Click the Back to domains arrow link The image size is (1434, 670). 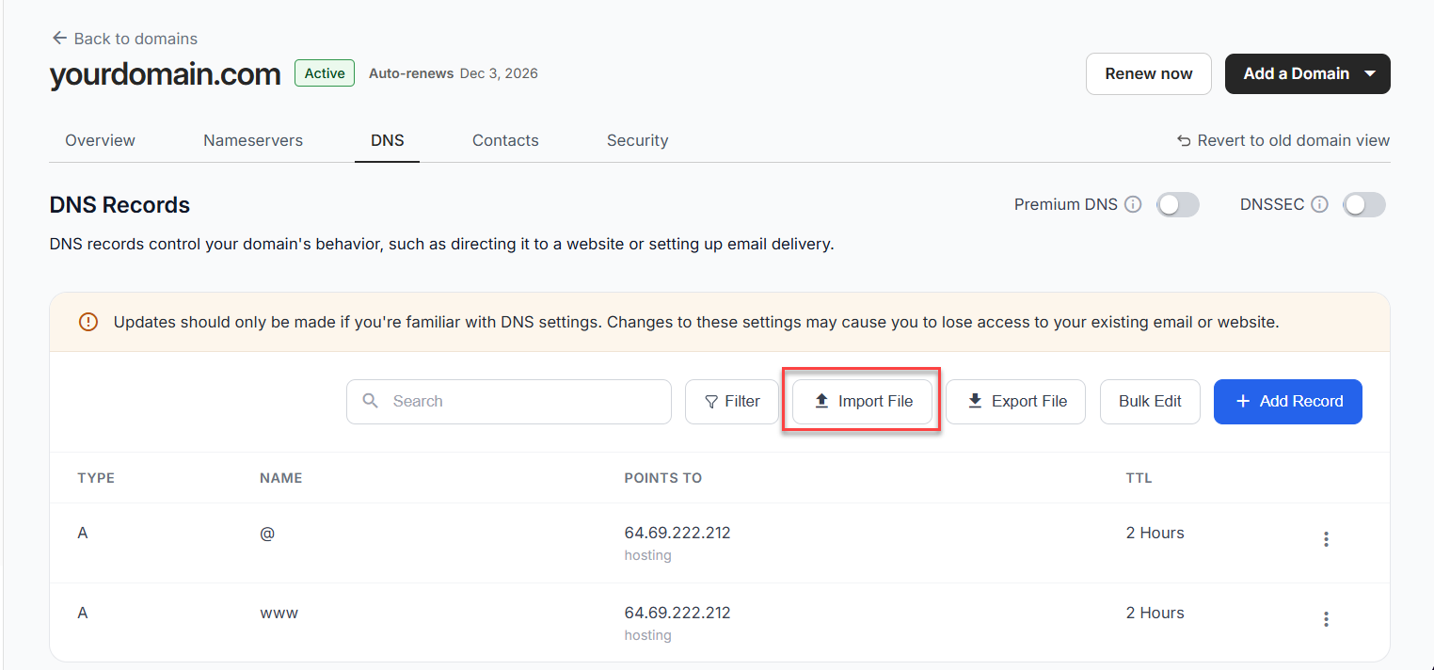click(124, 39)
